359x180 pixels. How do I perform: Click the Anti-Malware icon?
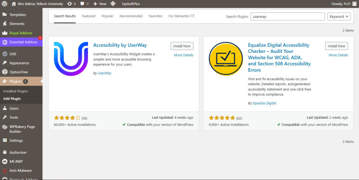coord(5,171)
